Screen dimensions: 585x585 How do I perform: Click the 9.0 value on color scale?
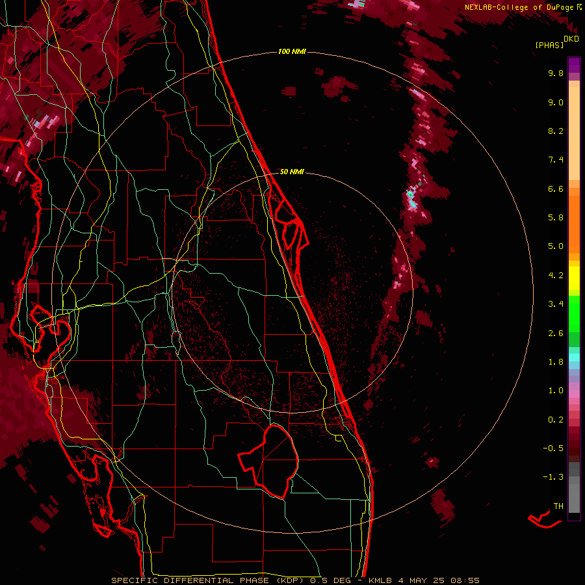pos(556,102)
